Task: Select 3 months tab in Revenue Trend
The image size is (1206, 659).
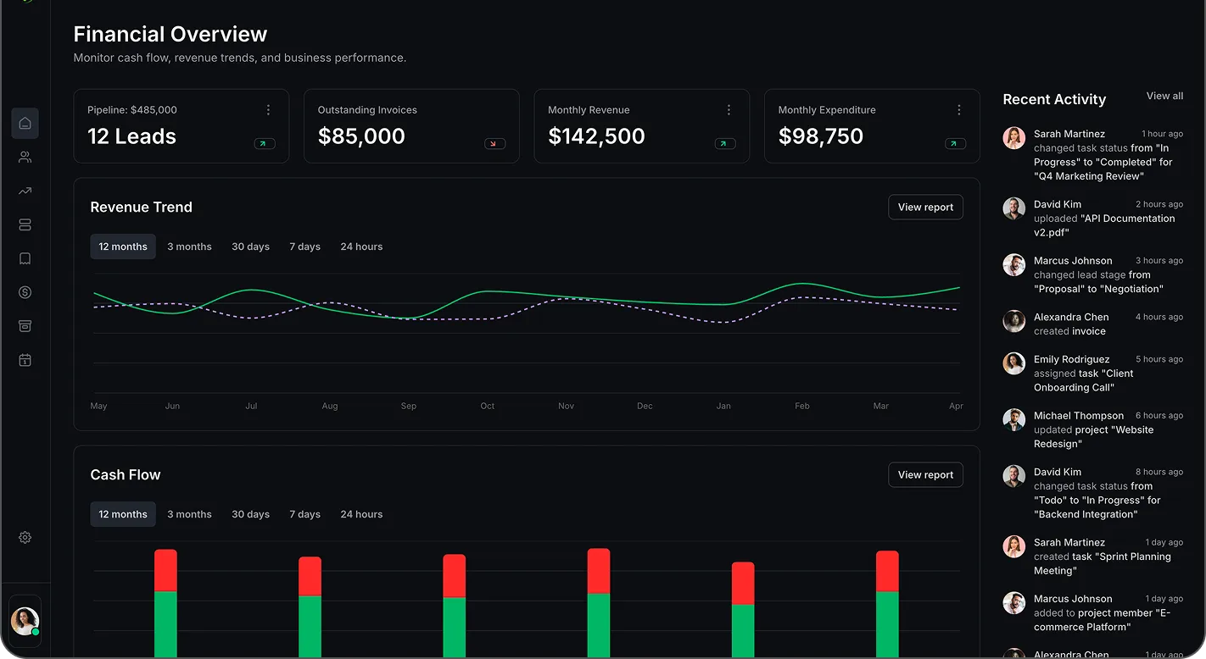Action: (x=189, y=246)
